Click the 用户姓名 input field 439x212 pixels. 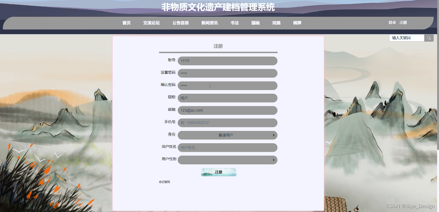(x=227, y=147)
